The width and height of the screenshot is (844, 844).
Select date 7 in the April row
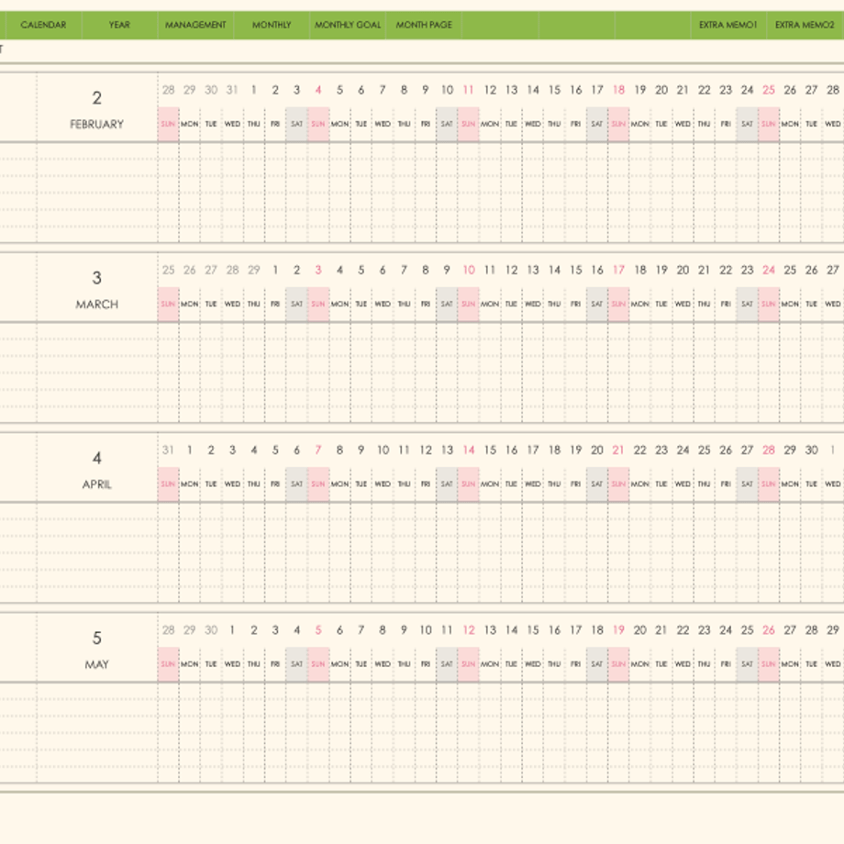click(318, 450)
